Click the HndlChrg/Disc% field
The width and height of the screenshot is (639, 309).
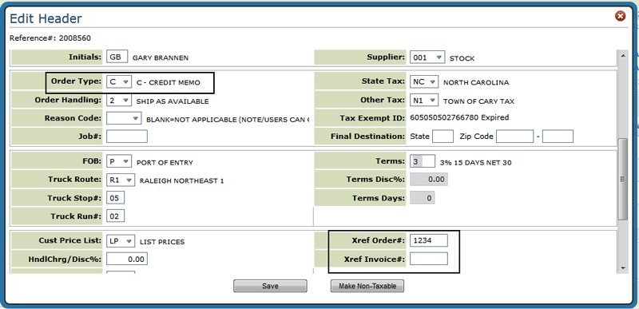(x=127, y=259)
